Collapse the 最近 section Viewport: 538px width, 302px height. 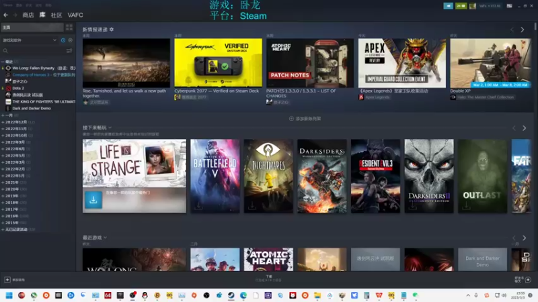tap(3, 62)
